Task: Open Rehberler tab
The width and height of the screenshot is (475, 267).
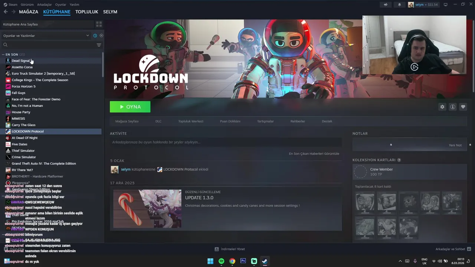Action: pos(298,121)
